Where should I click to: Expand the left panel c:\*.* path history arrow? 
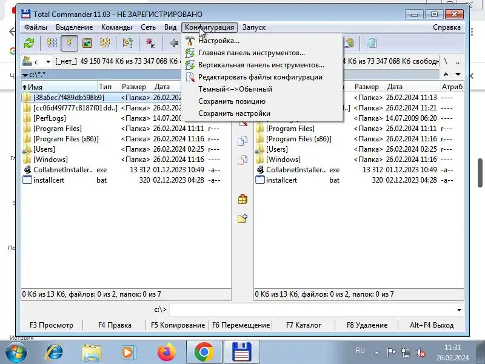(x=25, y=75)
